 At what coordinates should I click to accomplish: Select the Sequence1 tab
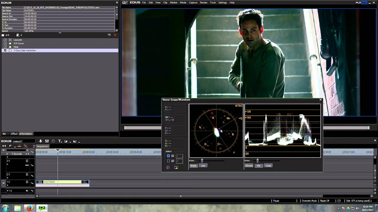(x=43, y=146)
